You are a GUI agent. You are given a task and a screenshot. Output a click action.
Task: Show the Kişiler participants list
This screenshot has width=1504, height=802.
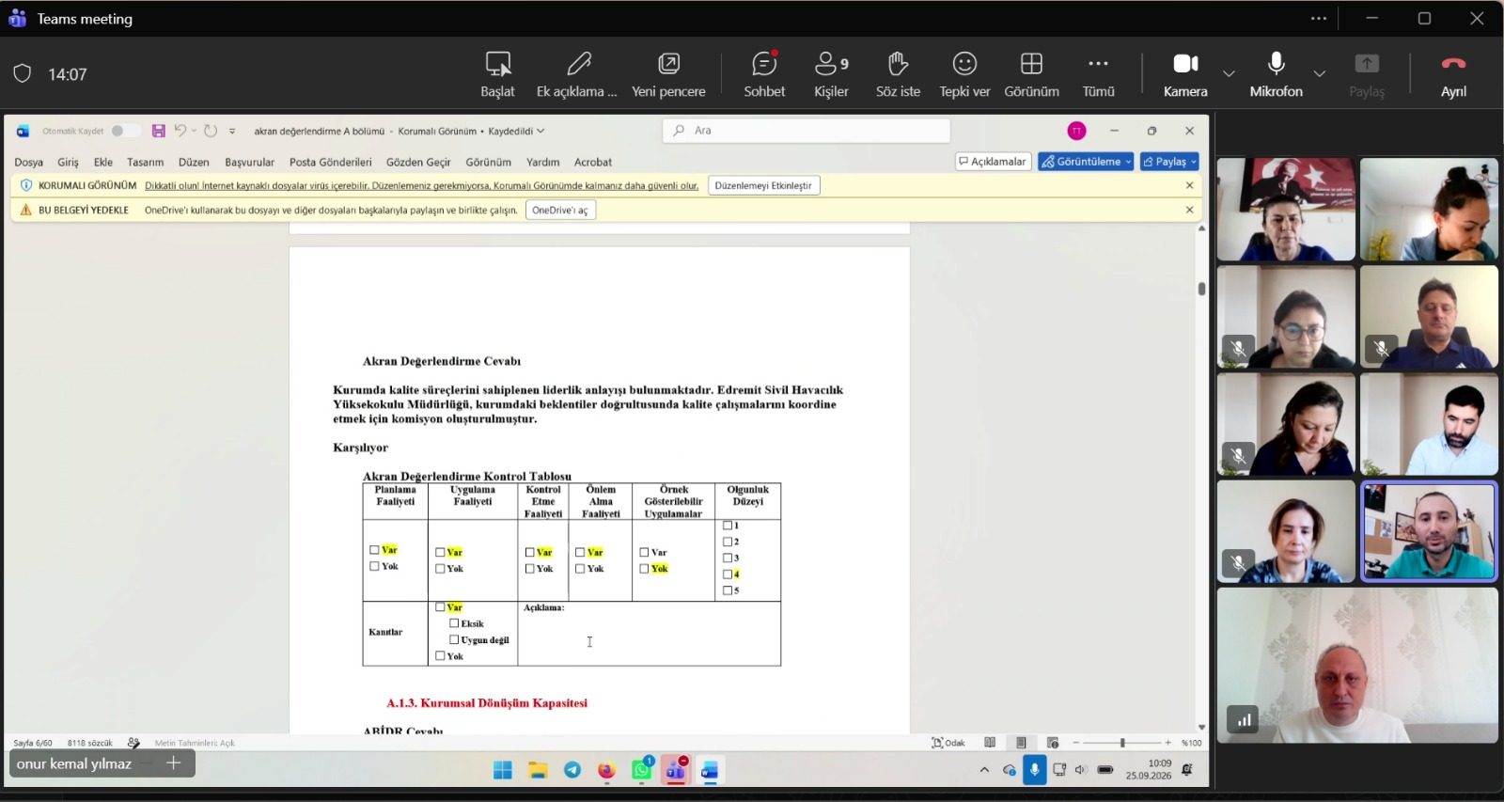(831, 74)
